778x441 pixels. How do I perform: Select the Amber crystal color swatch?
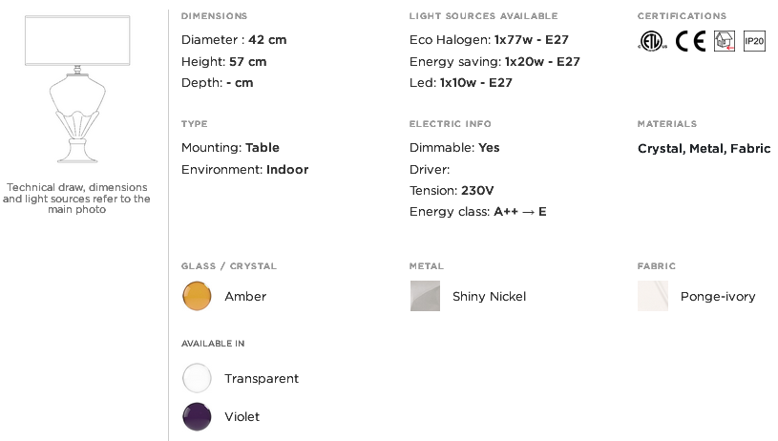click(x=197, y=296)
